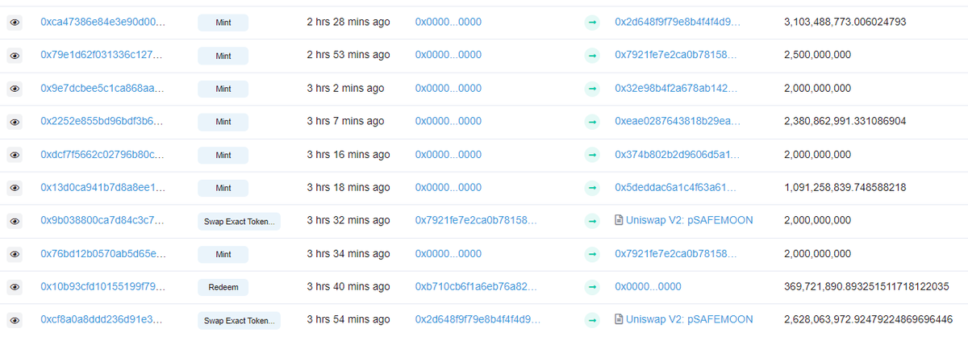Open transaction hash 0x2252e855bd96bdf3b6
968x337 pixels.
(102, 121)
